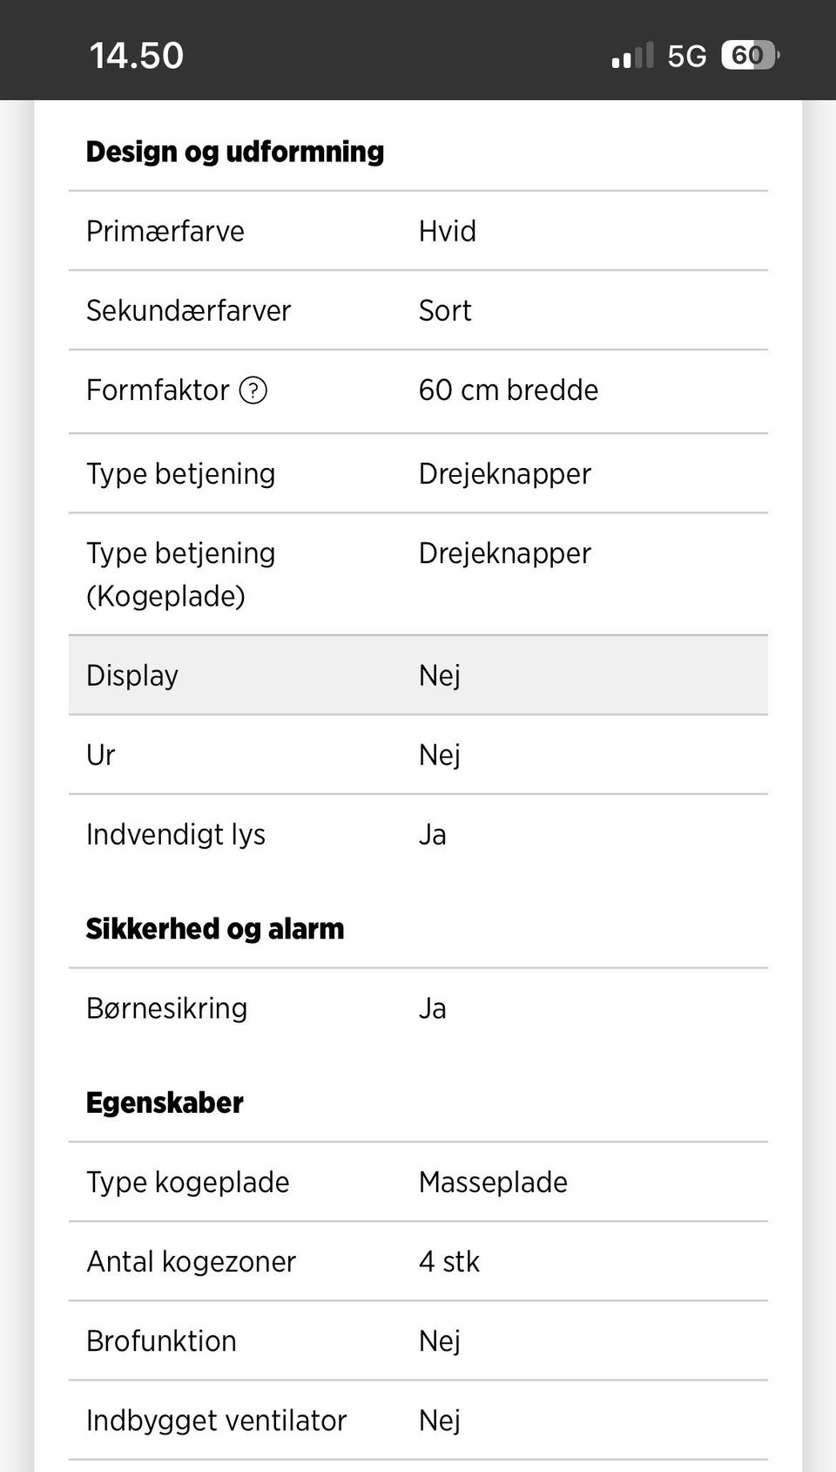Open the Formfaktor help question-mark icon
The width and height of the screenshot is (836, 1472).
pos(253,390)
